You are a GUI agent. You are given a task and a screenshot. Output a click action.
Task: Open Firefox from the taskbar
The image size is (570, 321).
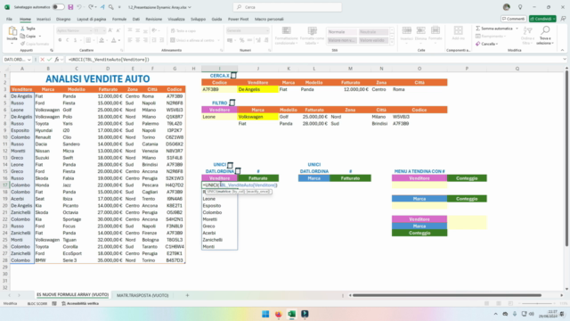279,314
